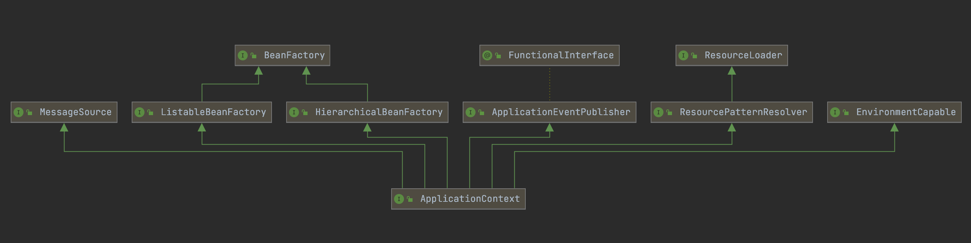The width and height of the screenshot is (971, 243).
Task: Click the interface icon on HierarchicalBeanFactory node
Action: [294, 112]
